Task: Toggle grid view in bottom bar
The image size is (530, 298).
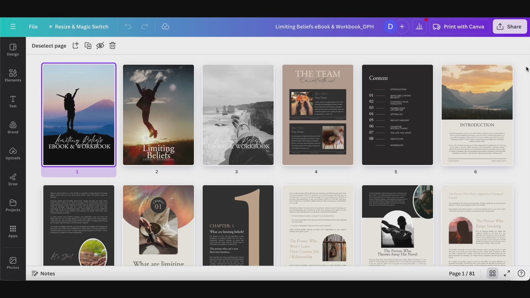Action: tap(492, 273)
